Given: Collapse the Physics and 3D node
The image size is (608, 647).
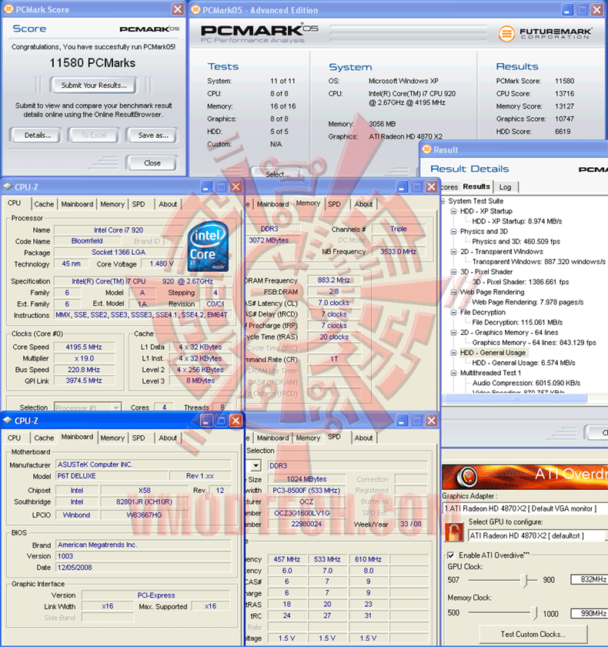Looking at the screenshot, I should (x=453, y=232).
